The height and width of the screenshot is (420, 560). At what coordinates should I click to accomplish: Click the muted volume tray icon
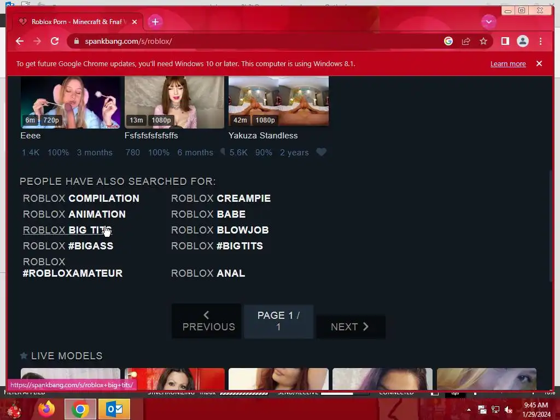[x=509, y=410]
